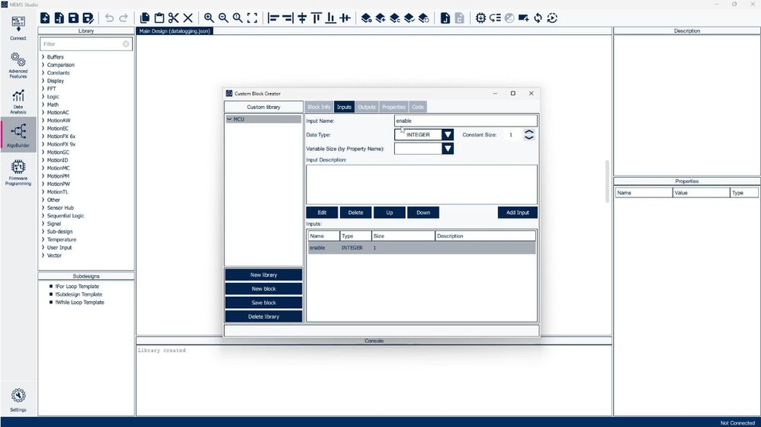Expand the Sensor Hub category

click(x=43, y=207)
